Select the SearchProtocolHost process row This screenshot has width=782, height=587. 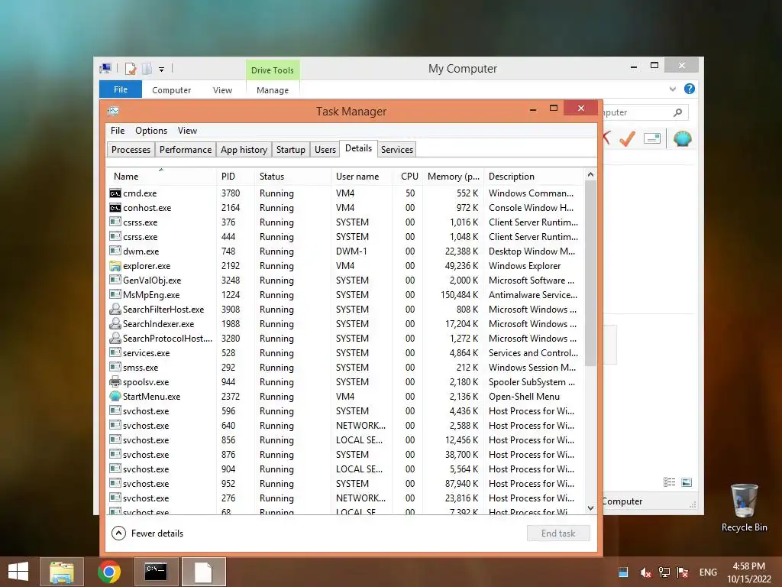coord(344,339)
